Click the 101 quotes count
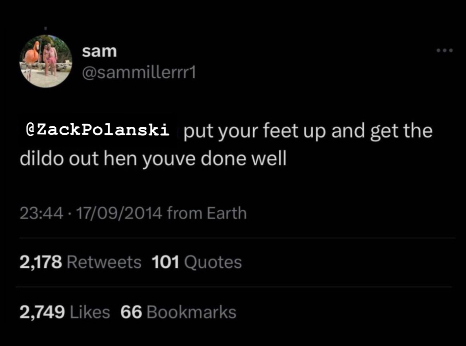 165,262
